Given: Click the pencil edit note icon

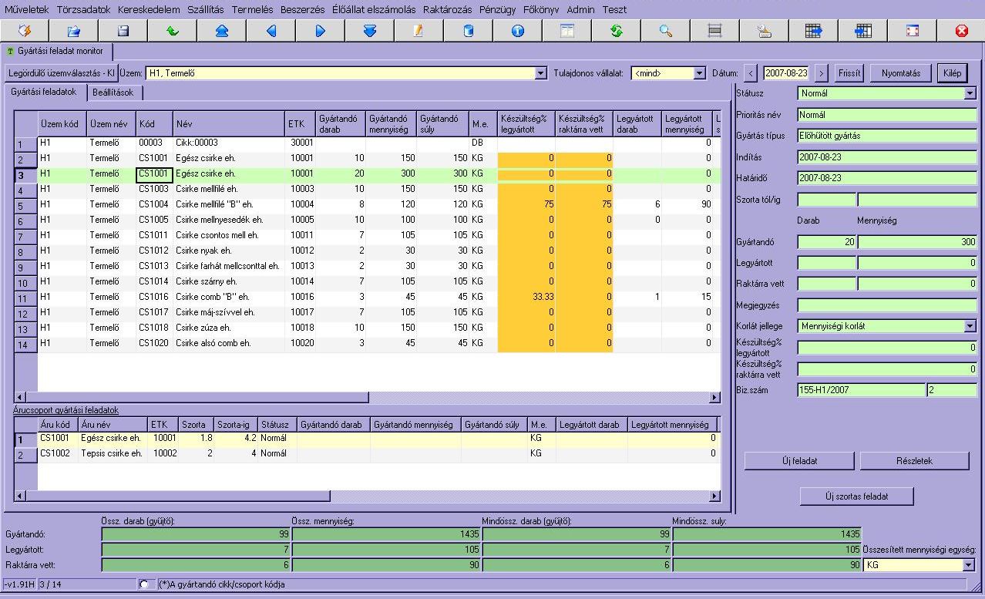Looking at the screenshot, I should click(x=419, y=31).
